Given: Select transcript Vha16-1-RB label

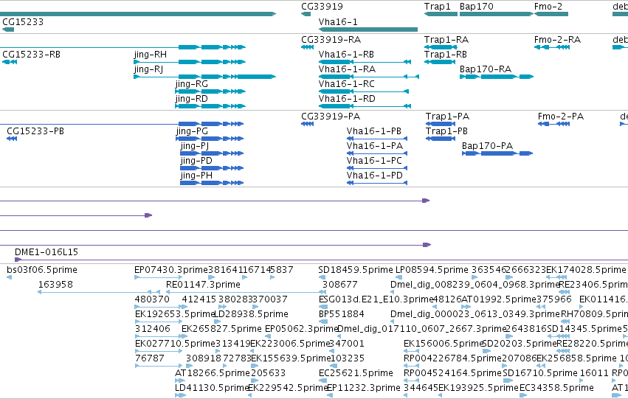Looking at the screenshot, I should (x=346, y=55).
